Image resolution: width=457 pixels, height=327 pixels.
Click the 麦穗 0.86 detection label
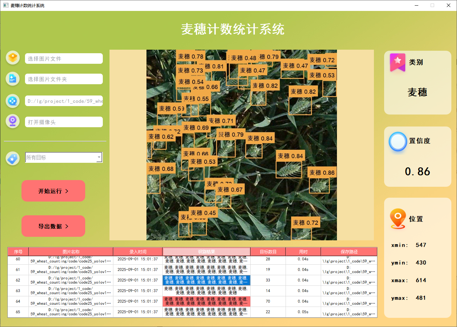tap(322, 172)
